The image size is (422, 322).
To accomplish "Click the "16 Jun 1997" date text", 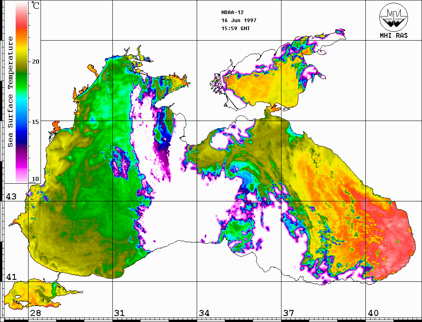I will coord(239,21).
